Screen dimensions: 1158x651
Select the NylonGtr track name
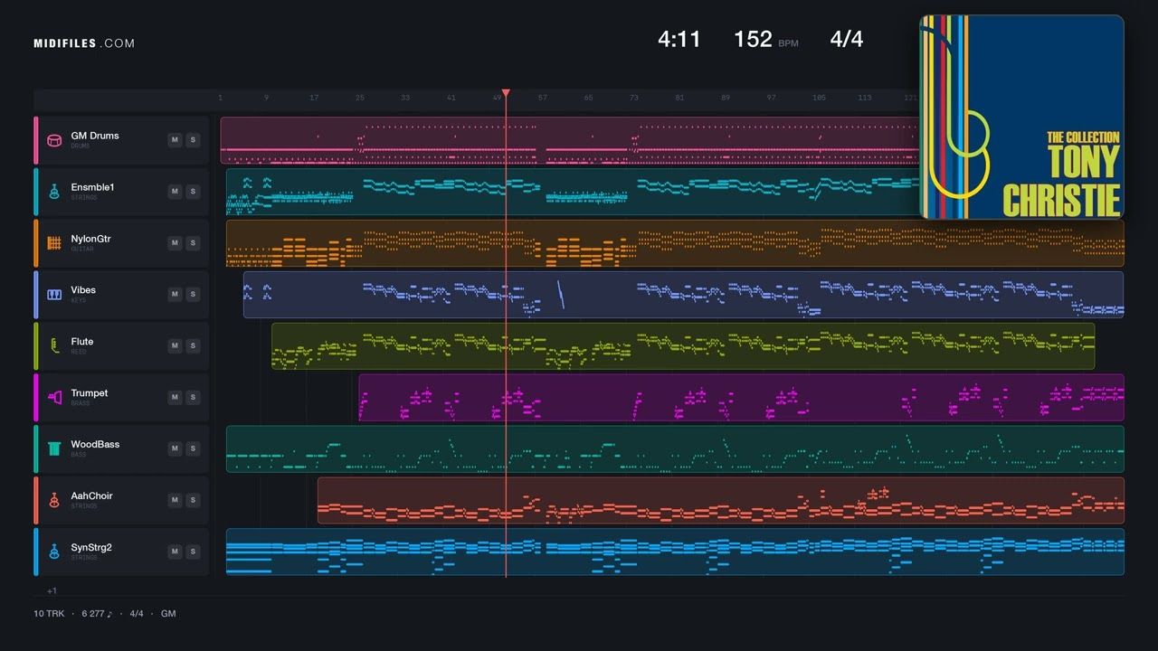point(91,239)
